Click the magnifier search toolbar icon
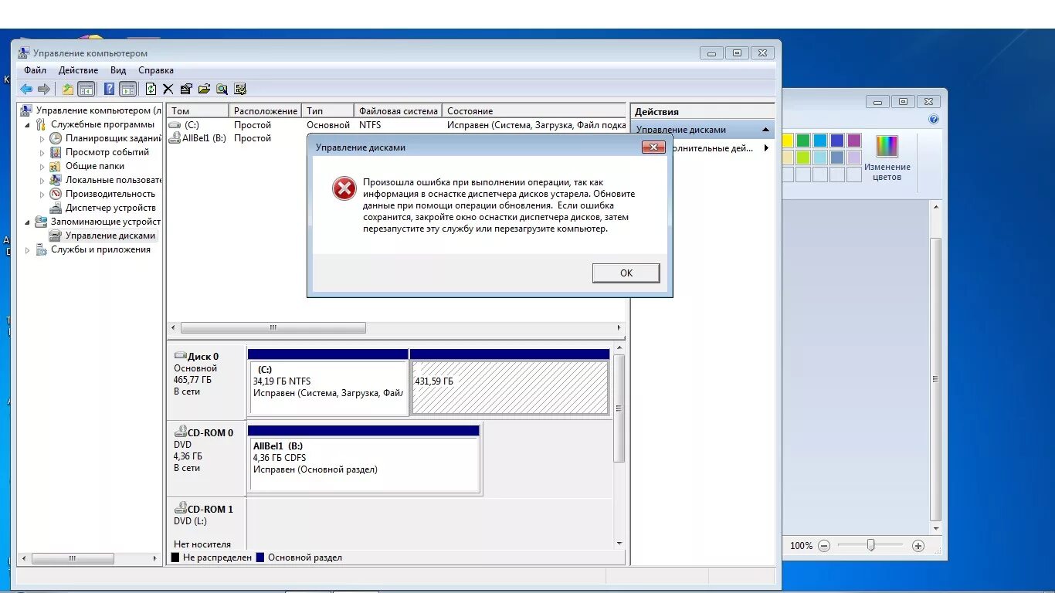The height and width of the screenshot is (593, 1055). 222,90
